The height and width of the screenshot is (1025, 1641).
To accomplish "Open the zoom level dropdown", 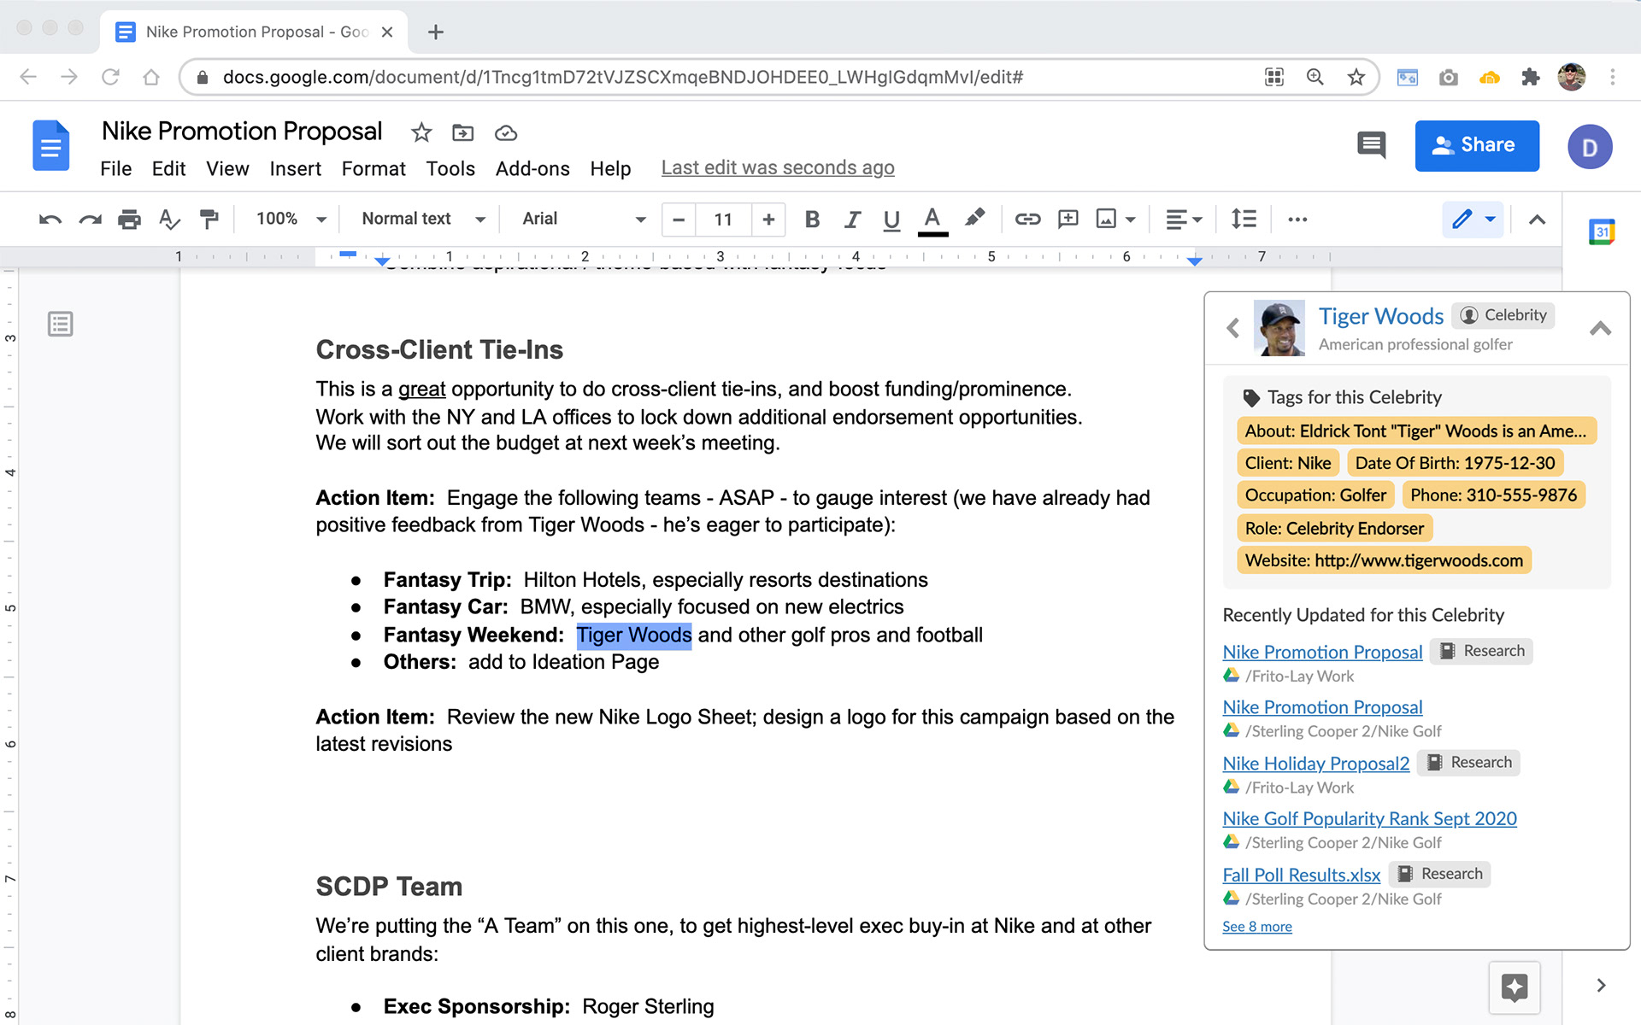I will tap(291, 219).
